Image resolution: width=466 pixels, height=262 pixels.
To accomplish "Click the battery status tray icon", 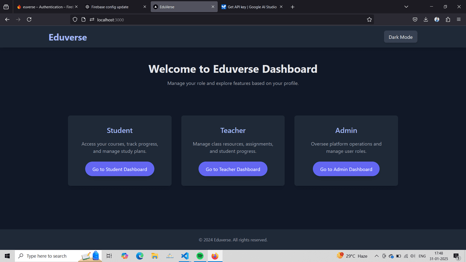I will point(399,256).
